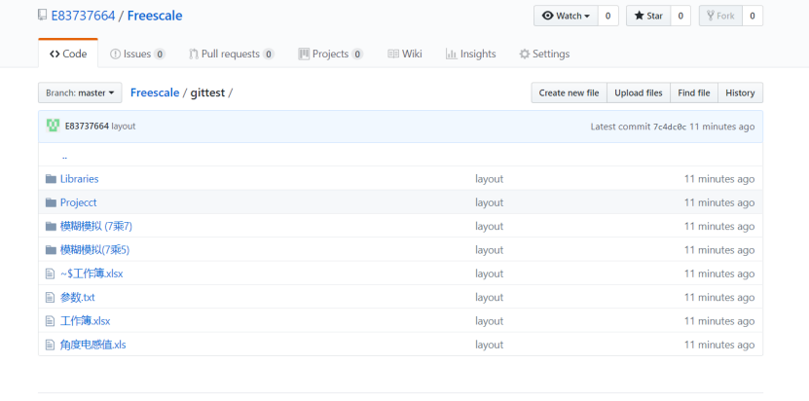Open latest commit 7c4dc0c link

669,127
